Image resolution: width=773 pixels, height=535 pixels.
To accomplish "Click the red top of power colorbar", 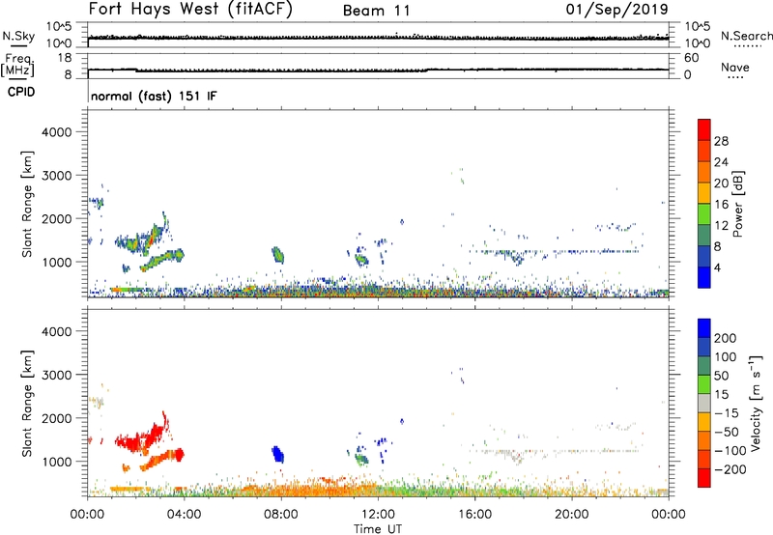I will pos(704,129).
